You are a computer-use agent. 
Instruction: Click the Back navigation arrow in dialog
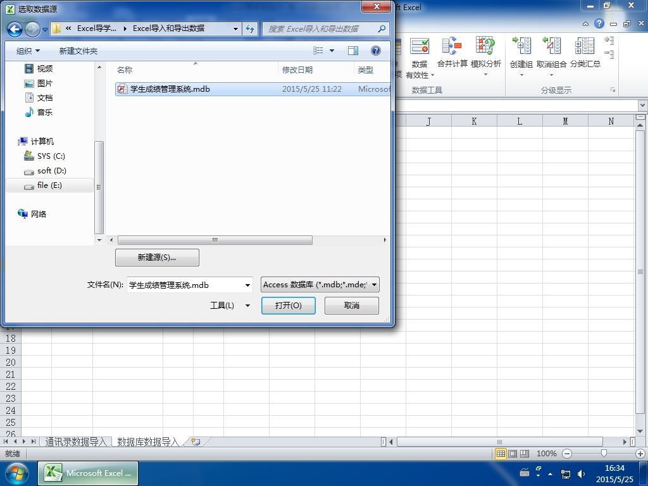[15, 29]
